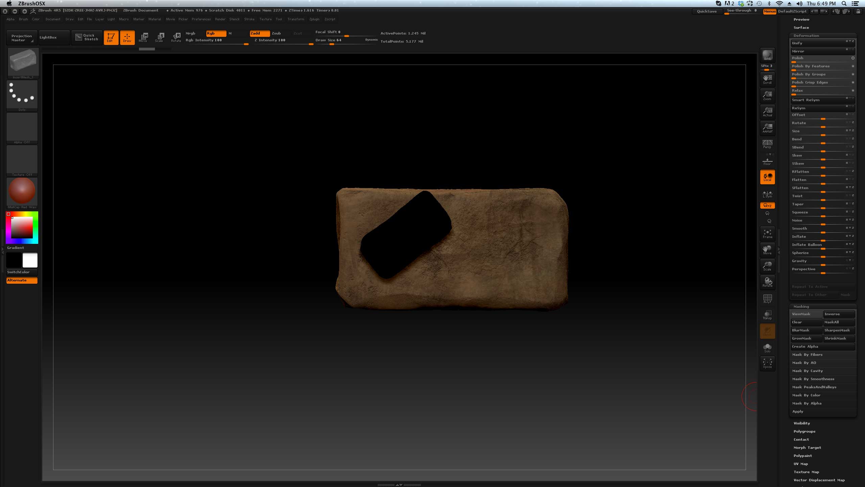This screenshot has width=865, height=487.
Task: Click the Frame view icon
Action: pos(767,234)
